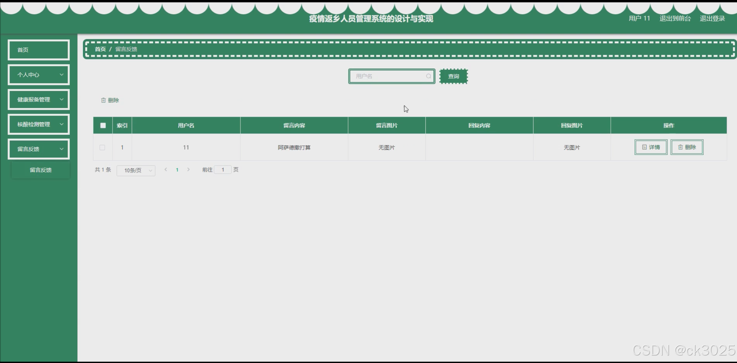Check the row 1 checkbox
737x363 pixels.
coord(102,147)
